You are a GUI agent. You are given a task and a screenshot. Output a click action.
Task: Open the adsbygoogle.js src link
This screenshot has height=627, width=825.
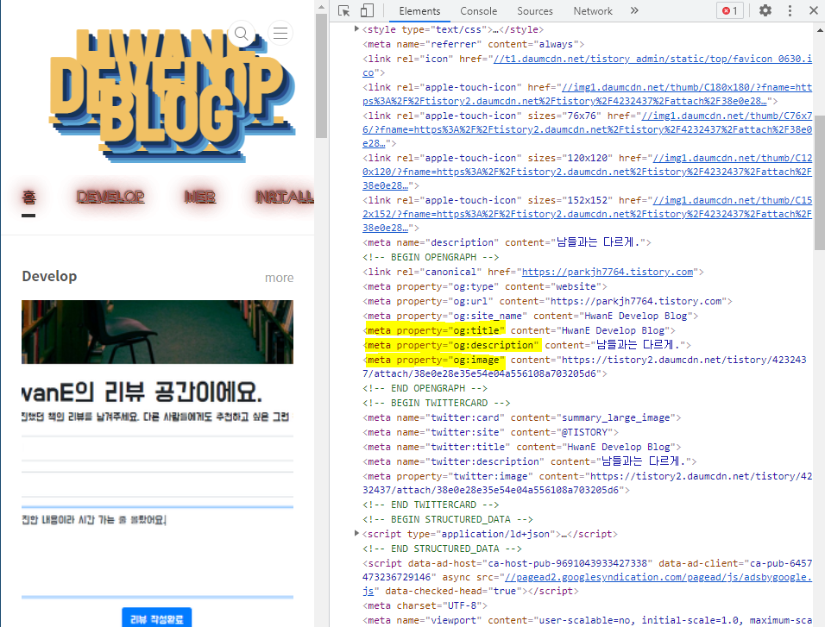[x=658, y=577]
